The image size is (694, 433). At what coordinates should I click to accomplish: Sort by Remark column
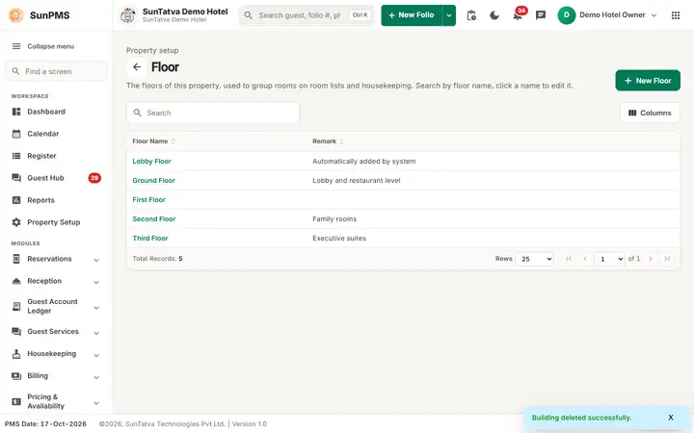pyautogui.click(x=328, y=141)
